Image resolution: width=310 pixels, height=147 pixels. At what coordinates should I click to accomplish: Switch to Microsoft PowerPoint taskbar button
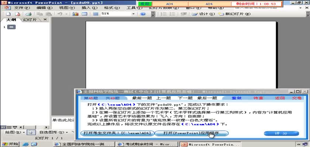(x=210, y=144)
